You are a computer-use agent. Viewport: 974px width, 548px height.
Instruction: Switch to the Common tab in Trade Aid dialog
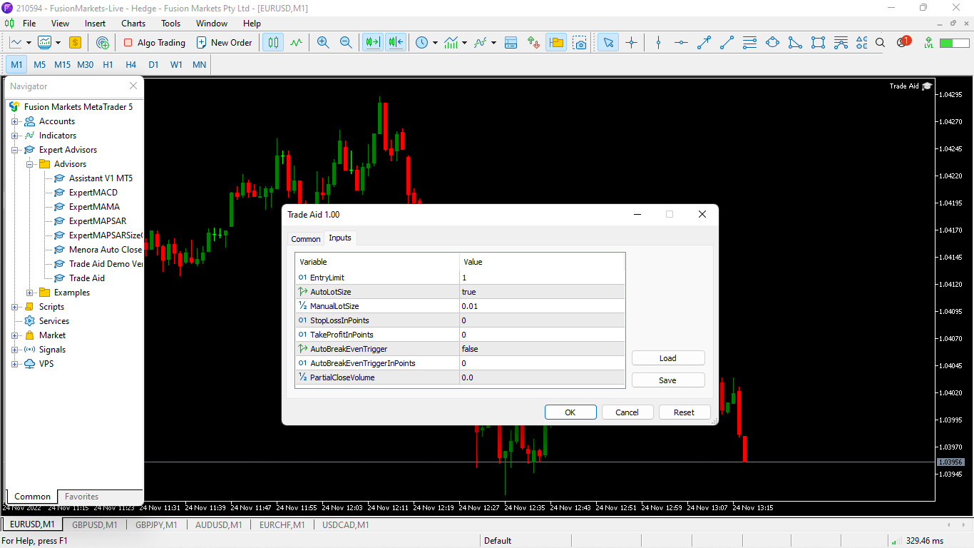[306, 239]
